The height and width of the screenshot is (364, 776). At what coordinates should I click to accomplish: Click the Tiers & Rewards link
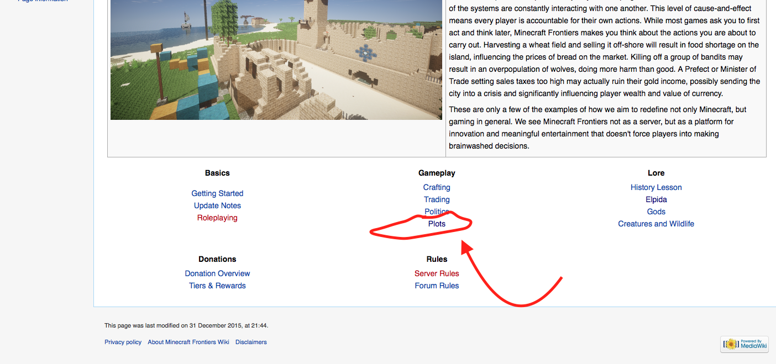pos(217,286)
